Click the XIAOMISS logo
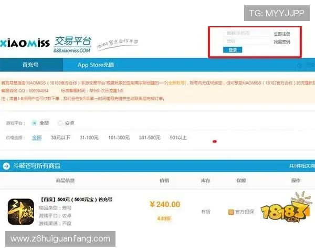Screen dimensions: 315x252 (x=25, y=43)
